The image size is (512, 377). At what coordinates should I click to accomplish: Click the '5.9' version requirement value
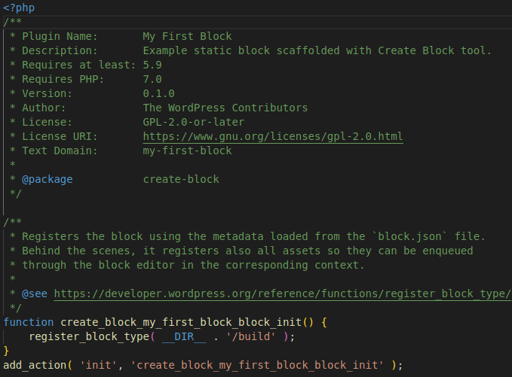[152, 65]
